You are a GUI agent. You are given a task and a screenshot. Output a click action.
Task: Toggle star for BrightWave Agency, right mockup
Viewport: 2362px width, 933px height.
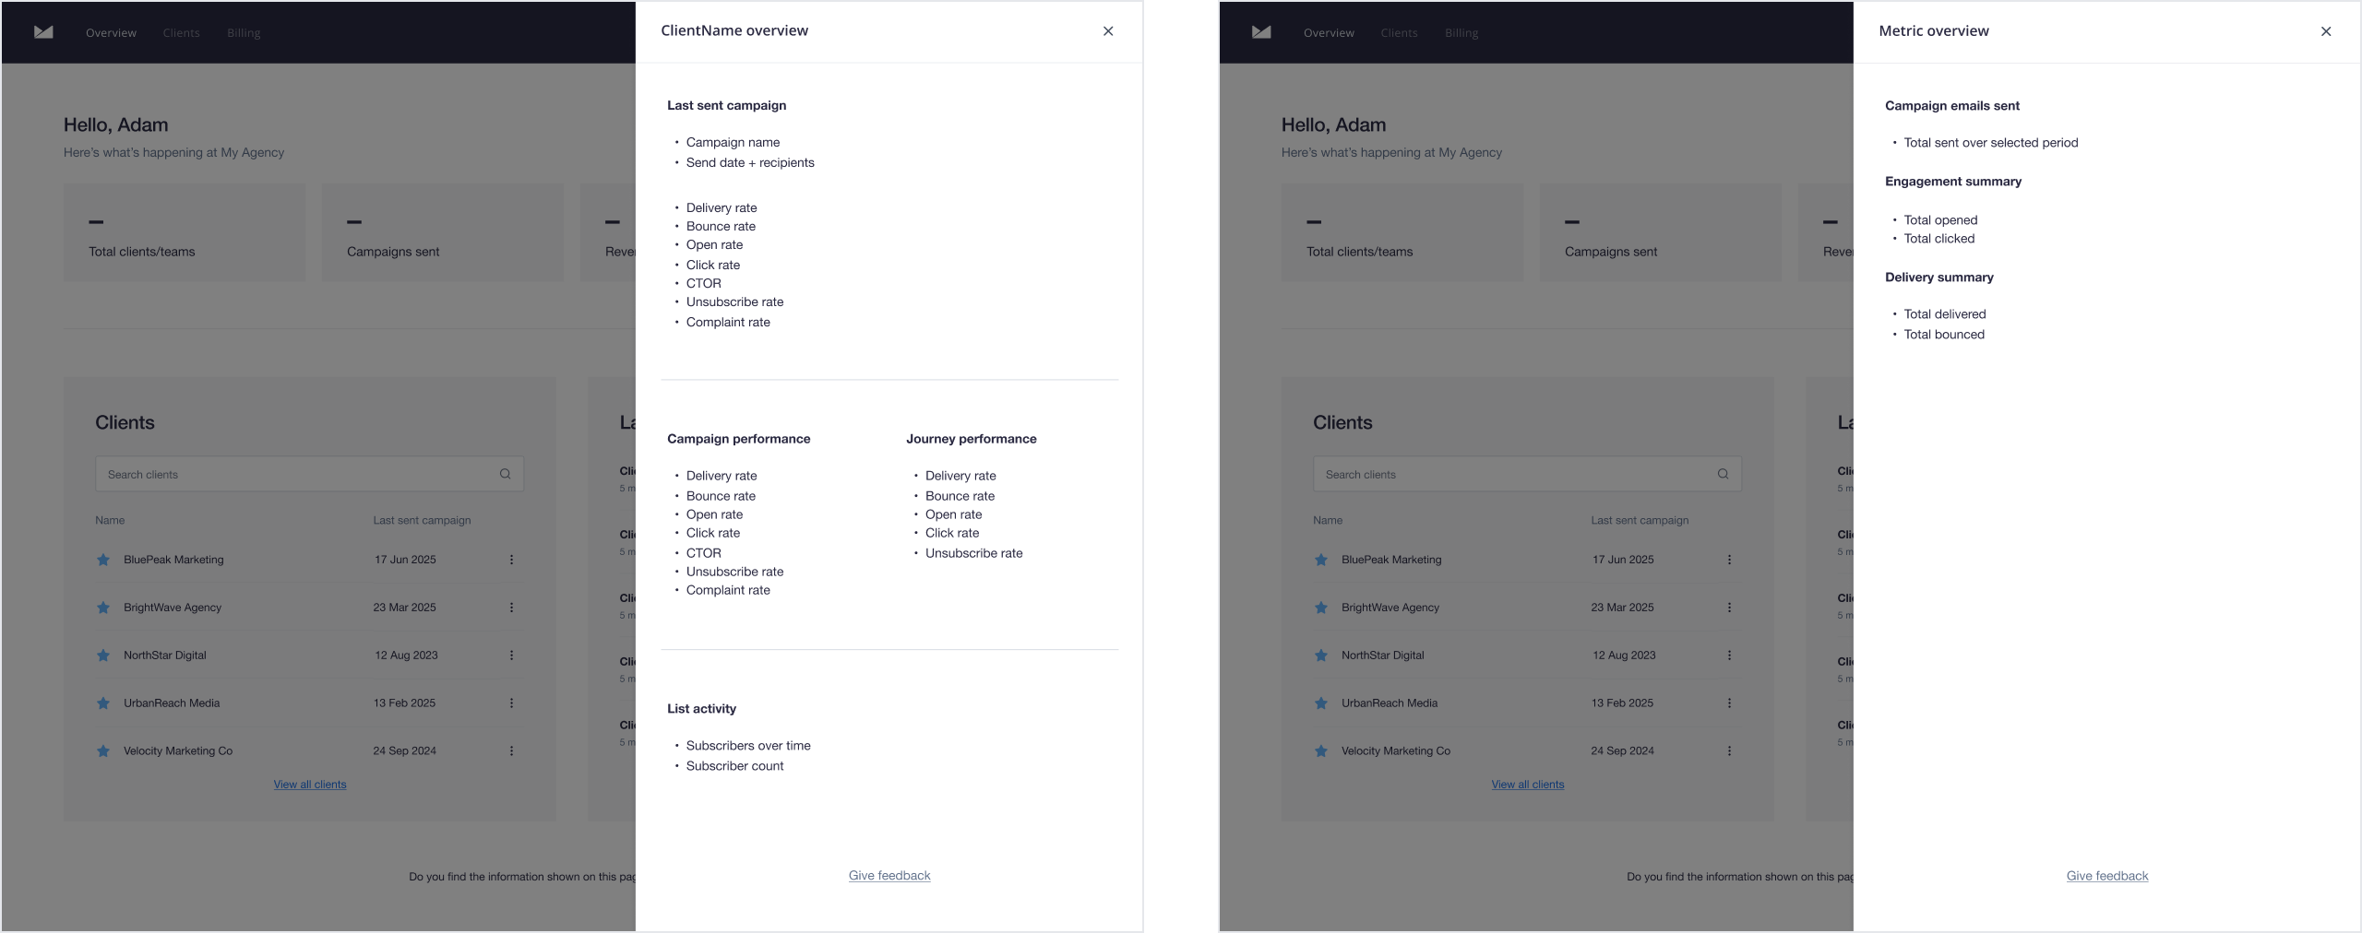pos(1321,608)
